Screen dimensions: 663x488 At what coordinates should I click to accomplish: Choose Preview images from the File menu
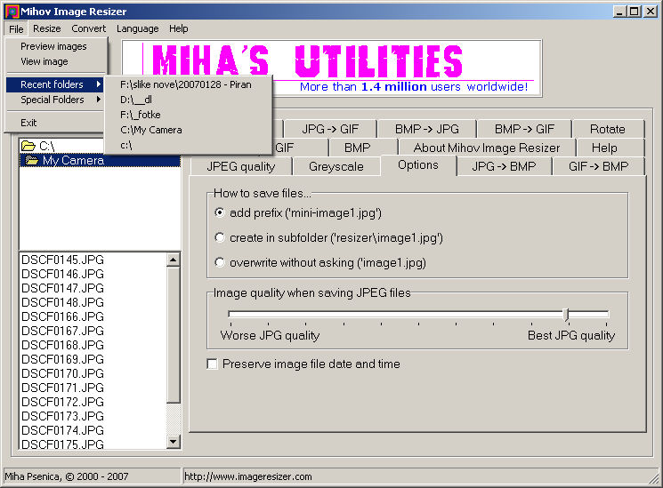point(53,46)
